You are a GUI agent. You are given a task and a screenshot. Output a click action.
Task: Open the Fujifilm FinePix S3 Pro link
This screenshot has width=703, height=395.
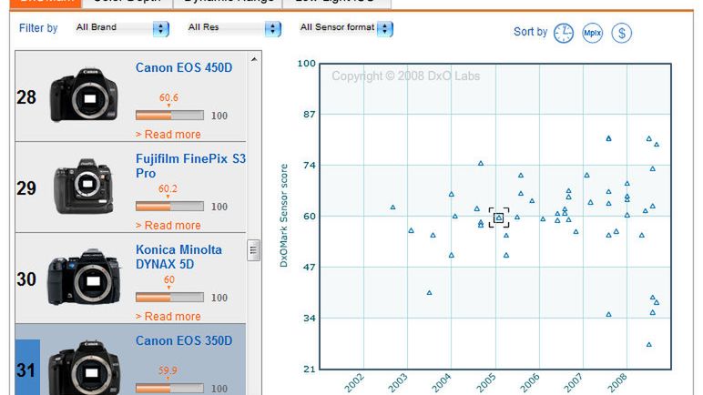(x=190, y=166)
